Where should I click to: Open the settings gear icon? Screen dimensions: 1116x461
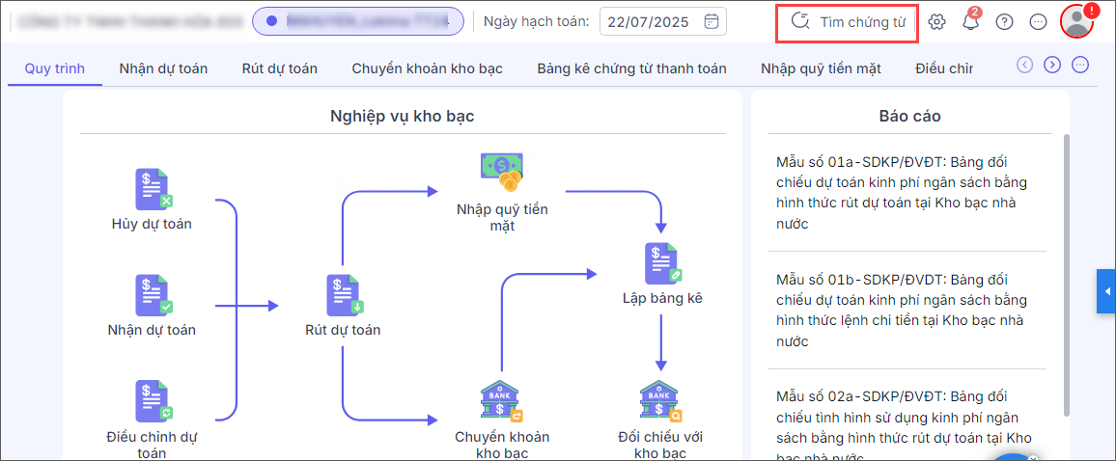(x=936, y=22)
